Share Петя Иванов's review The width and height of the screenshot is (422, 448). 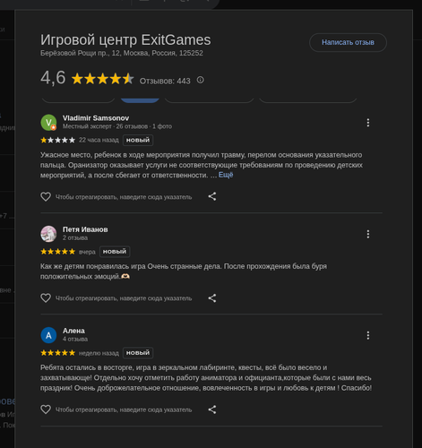point(212,298)
